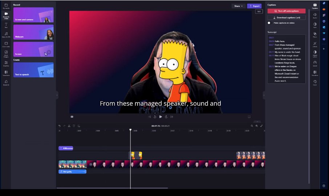
Task: Click the Export button
Action: click(x=254, y=6)
